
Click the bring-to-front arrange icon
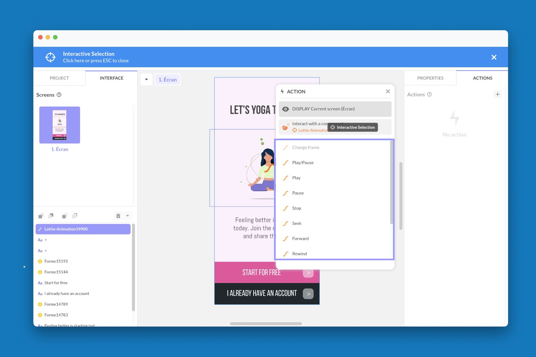pyautogui.click(x=41, y=216)
